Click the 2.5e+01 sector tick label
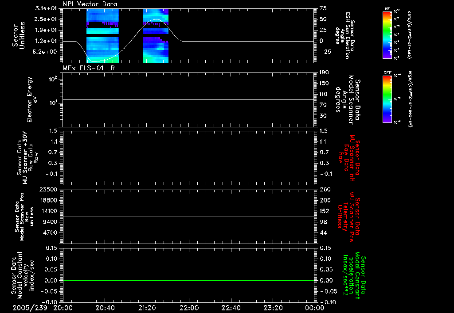Image resolution: width=454 pixels, height=313 pixels. (46, 19)
